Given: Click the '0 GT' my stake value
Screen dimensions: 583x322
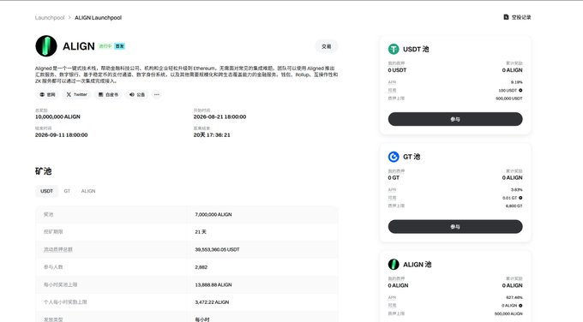Looking at the screenshot, I should (x=394, y=178).
